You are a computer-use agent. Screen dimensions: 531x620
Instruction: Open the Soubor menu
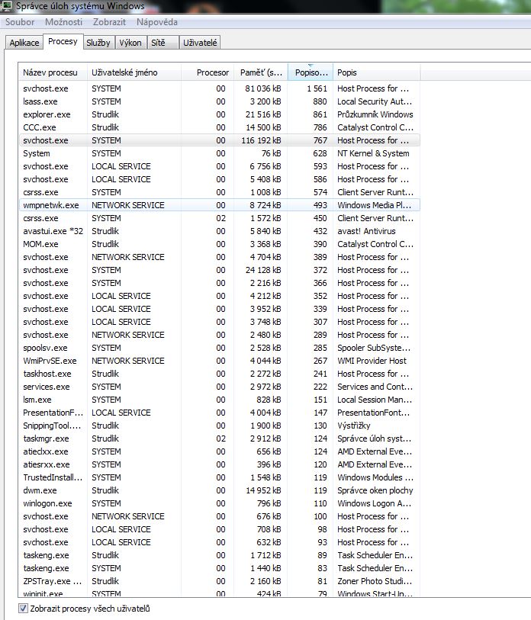coord(20,22)
